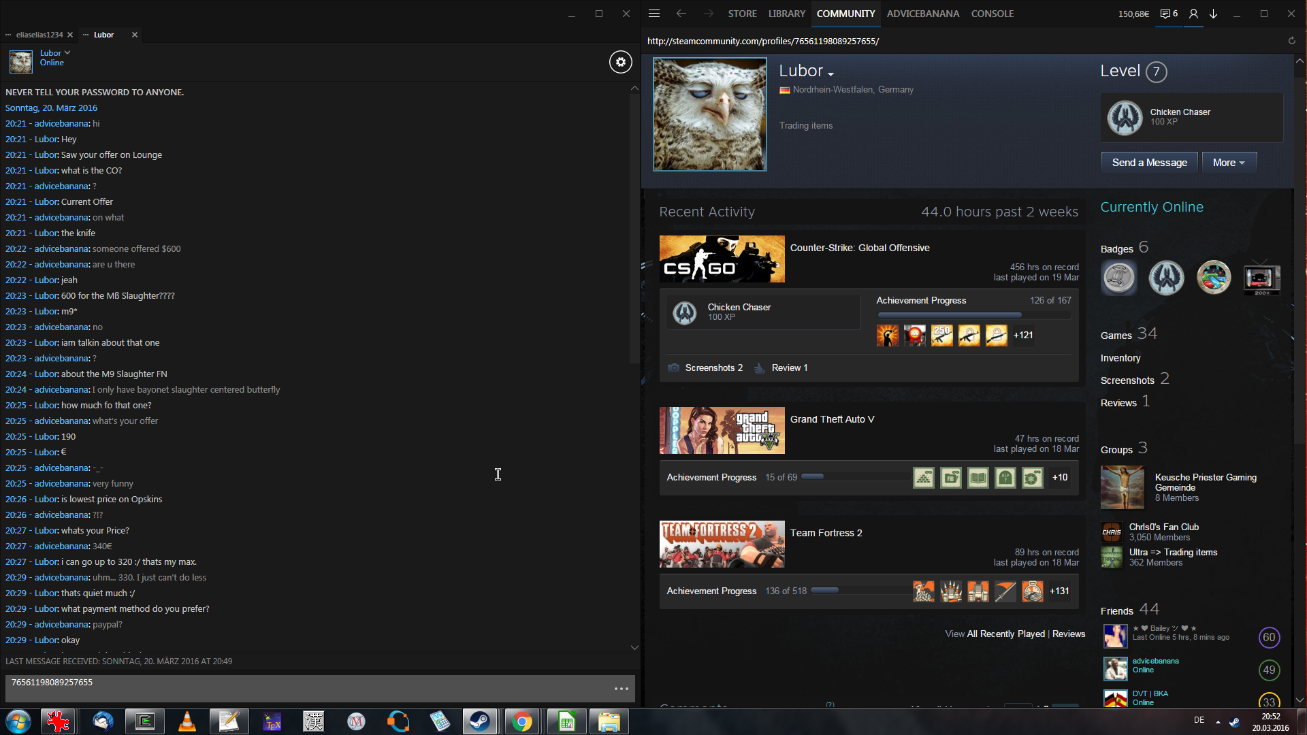Switch to the eliaselias1234 chat tab

click(x=39, y=35)
